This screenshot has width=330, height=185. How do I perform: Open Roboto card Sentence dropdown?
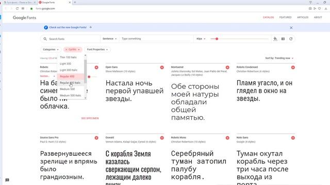pyautogui.click(x=47, y=76)
